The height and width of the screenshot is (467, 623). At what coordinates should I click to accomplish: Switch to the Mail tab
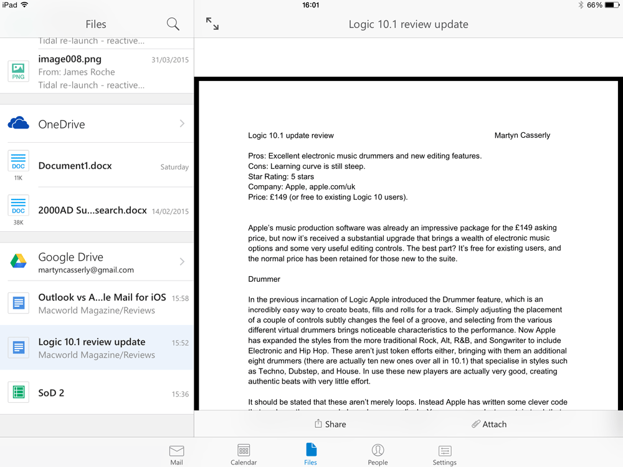pyautogui.click(x=176, y=455)
